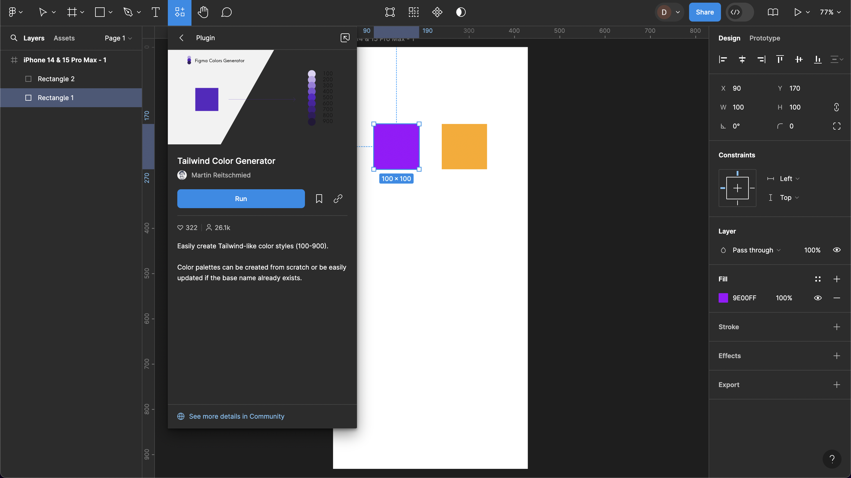
Task: Switch to the Prototype tab
Action: tap(764, 38)
